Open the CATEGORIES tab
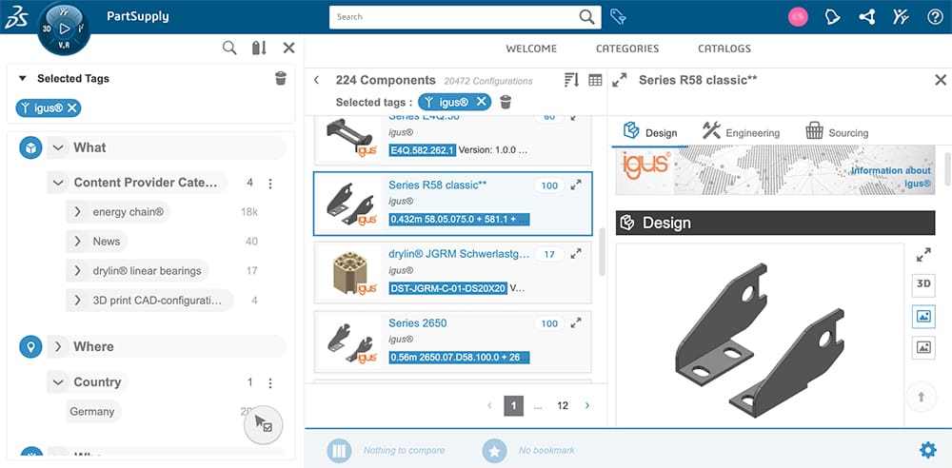This screenshot has height=468, width=952. tap(627, 49)
